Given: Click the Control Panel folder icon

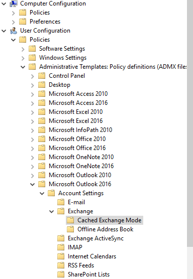Looking at the screenshot, I should point(42,76).
